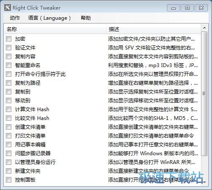Select the 智能重命名 list item
The image size is (212, 190).
pos(28,65)
